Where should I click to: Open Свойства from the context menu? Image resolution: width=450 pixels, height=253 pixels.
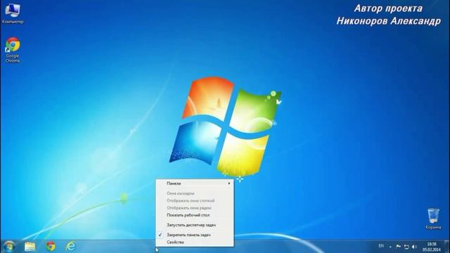click(x=195, y=242)
